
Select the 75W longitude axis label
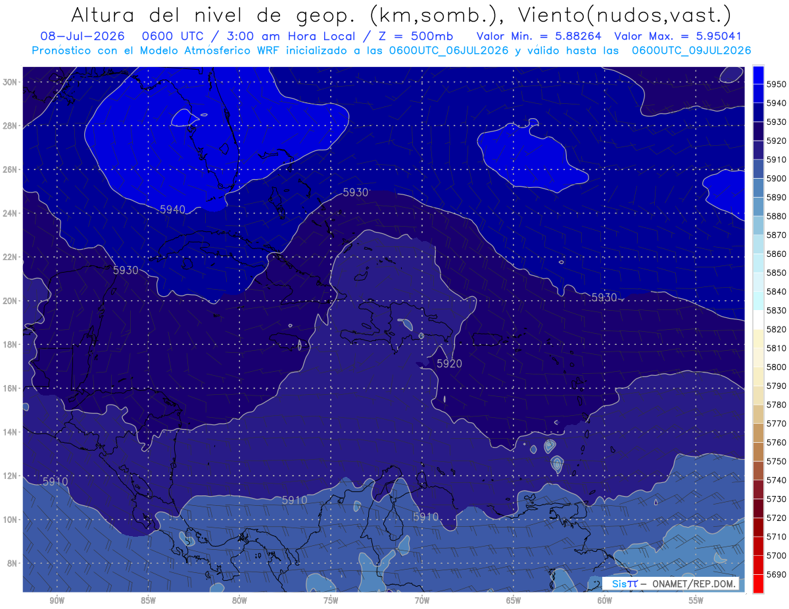(x=331, y=600)
